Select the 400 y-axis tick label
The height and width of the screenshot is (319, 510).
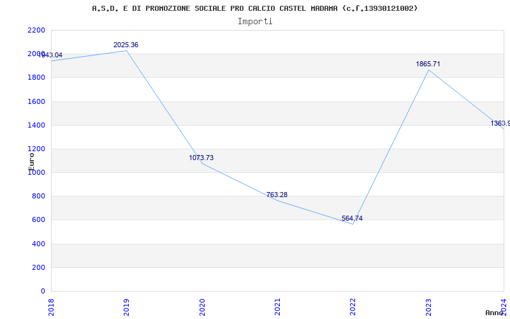pos(38,244)
